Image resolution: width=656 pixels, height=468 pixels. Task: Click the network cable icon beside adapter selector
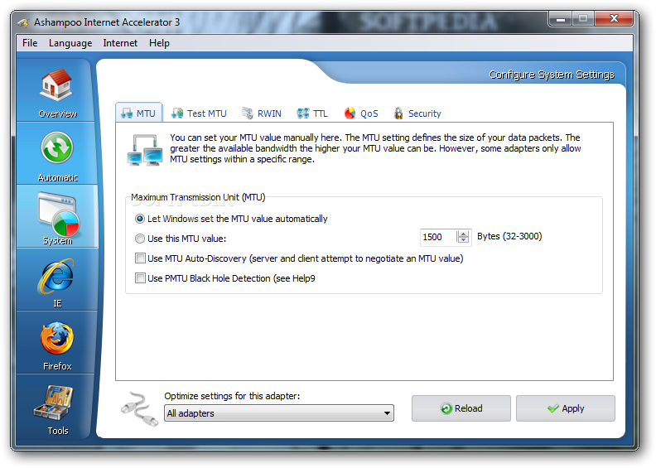[139, 409]
